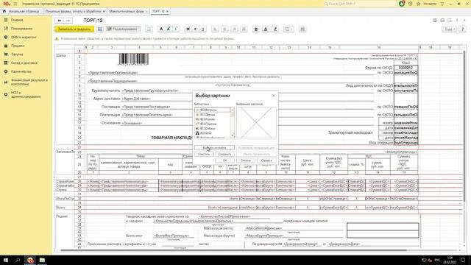The width and height of the screenshot is (471, 265).
Task: Open favorites star icon in title bar
Action: (x=419, y=4)
